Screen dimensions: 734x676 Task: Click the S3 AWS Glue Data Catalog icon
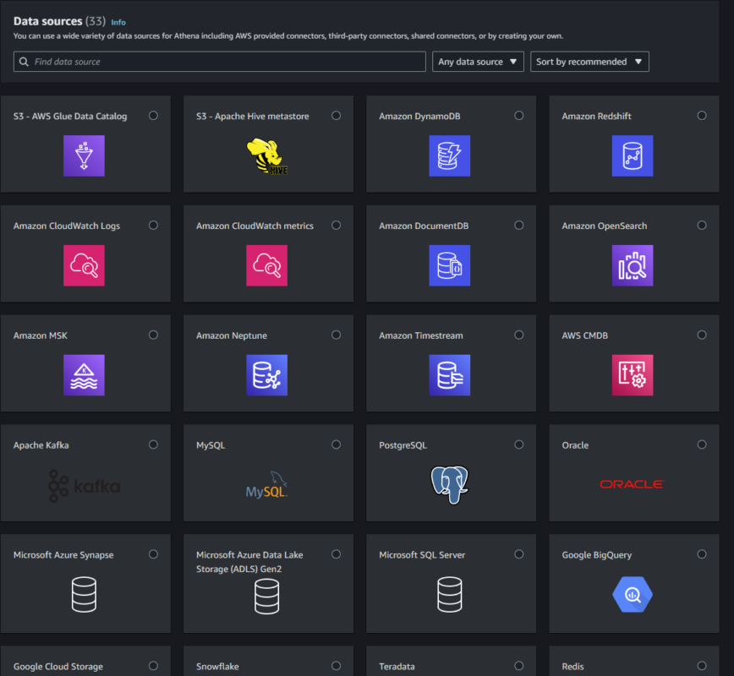[x=84, y=155]
